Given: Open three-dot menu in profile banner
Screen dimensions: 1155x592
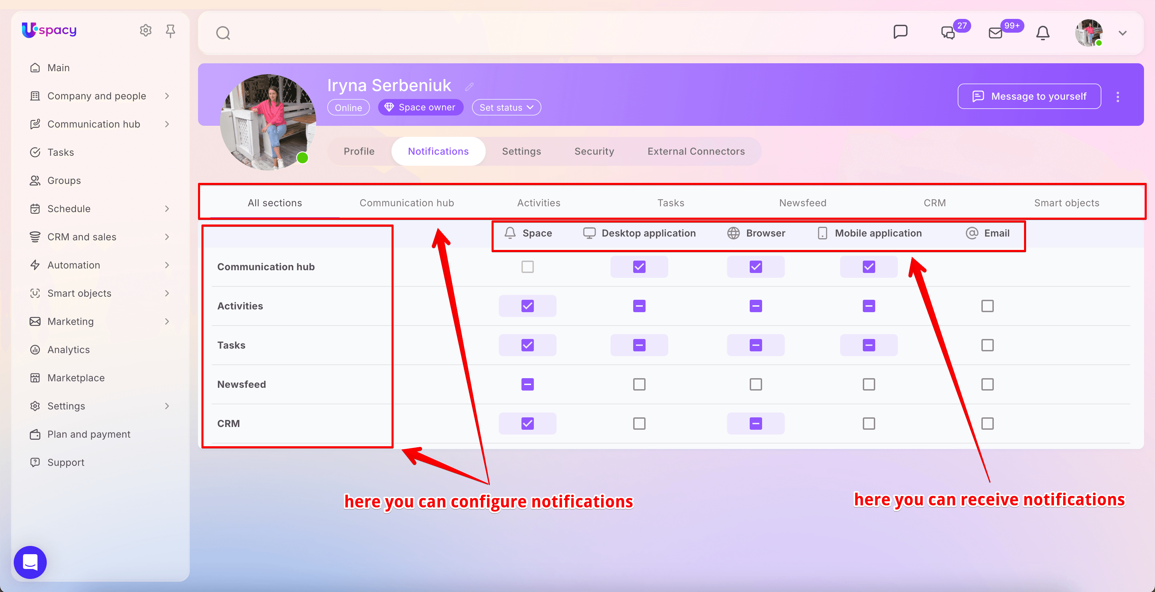Looking at the screenshot, I should (x=1118, y=97).
